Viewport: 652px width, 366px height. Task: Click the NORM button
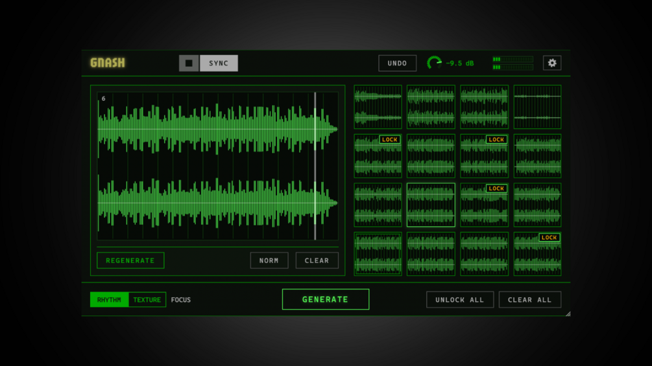(x=269, y=260)
